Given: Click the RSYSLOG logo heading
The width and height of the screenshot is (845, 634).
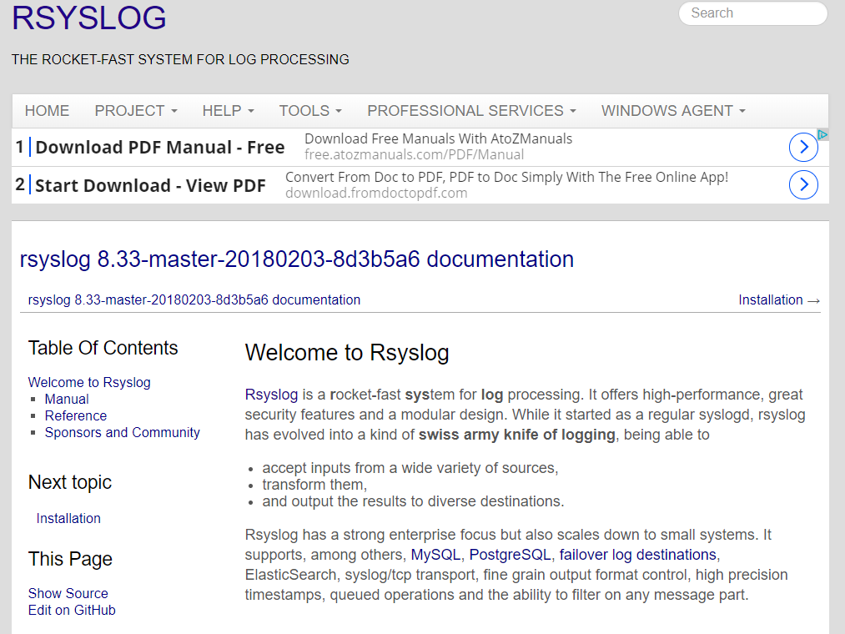Looking at the screenshot, I should [x=88, y=18].
